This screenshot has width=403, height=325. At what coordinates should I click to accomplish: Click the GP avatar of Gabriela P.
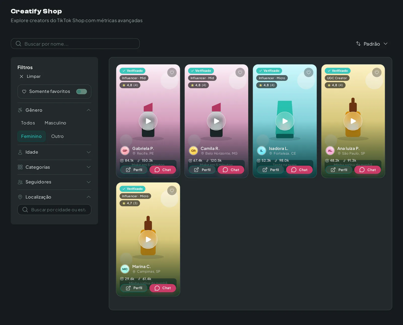(x=125, y=151)
